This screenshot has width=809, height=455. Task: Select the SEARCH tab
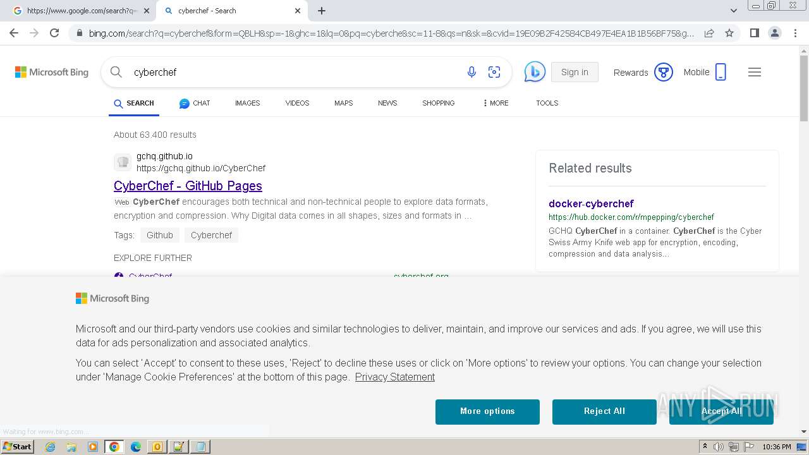click(x=134, y=103)
